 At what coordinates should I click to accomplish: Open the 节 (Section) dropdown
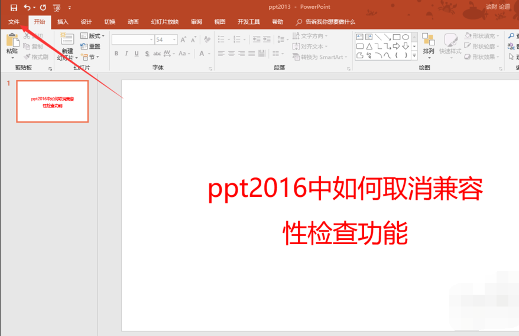coord(90,57)
